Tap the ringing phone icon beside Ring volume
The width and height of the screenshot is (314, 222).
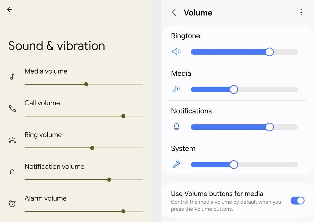[12, 140]
